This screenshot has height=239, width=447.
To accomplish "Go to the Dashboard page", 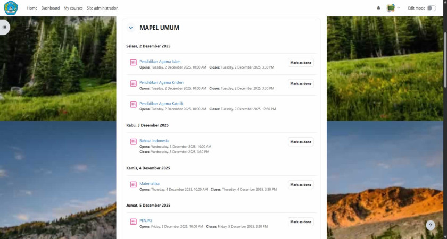I will click(x=51, y=8).
